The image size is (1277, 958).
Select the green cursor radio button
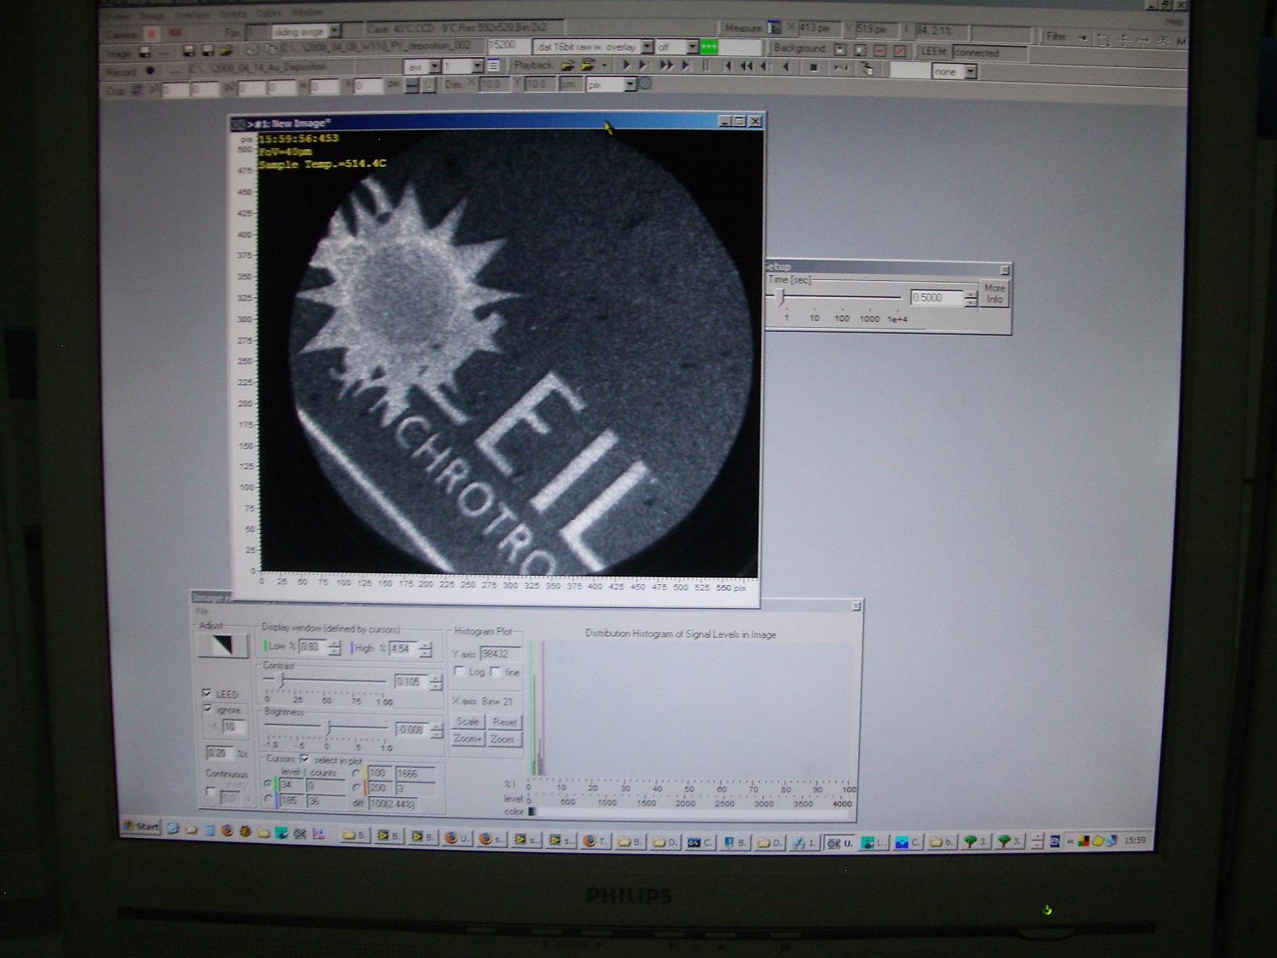267,783
